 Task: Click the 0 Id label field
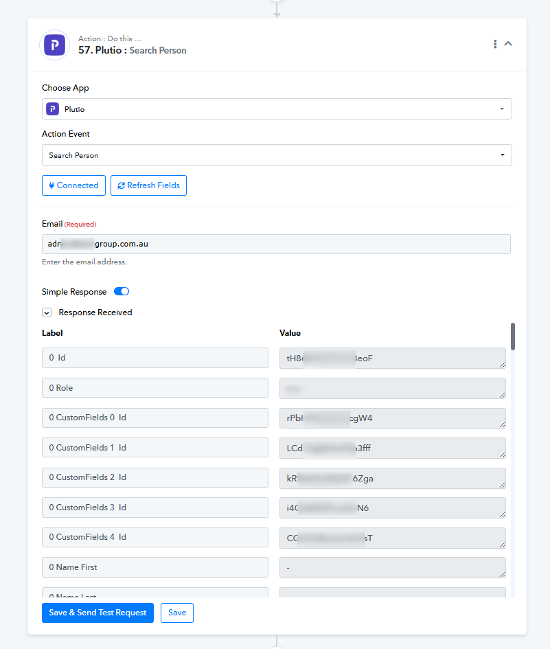(154, 358)
